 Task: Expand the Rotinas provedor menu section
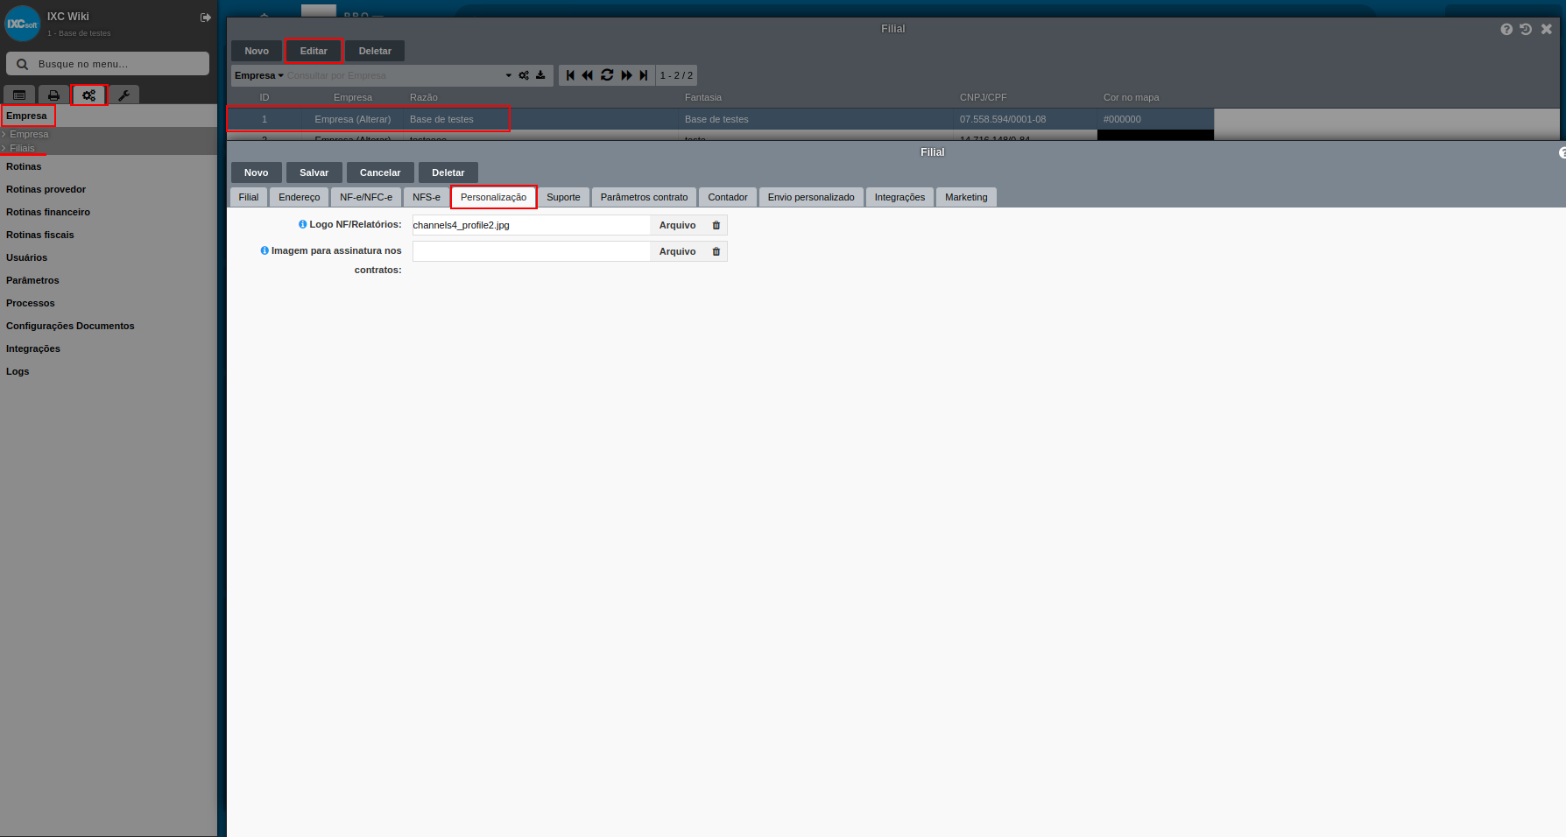pos(46,189)
